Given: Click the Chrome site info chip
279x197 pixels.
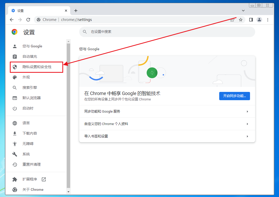Looking at the screenshot, I should 47,20.
